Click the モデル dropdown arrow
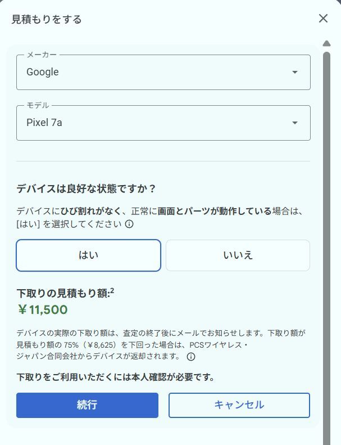Image resolution: width=341 pixels, height=445 pixels. (295, 123)
